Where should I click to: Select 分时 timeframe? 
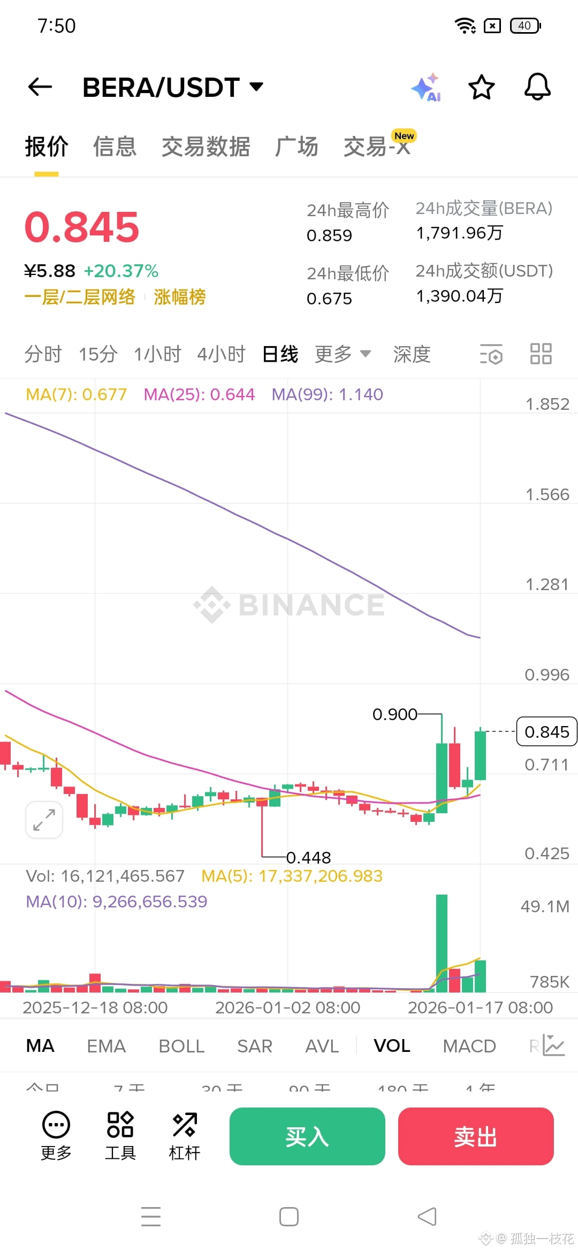click(x=43, y=354)
